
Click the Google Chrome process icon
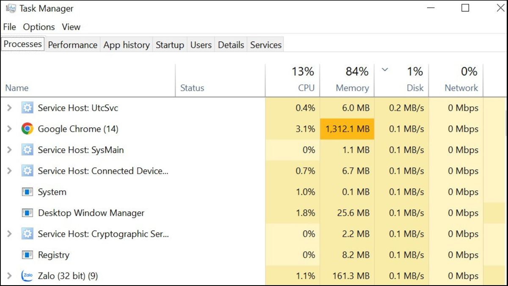[28, 129]
